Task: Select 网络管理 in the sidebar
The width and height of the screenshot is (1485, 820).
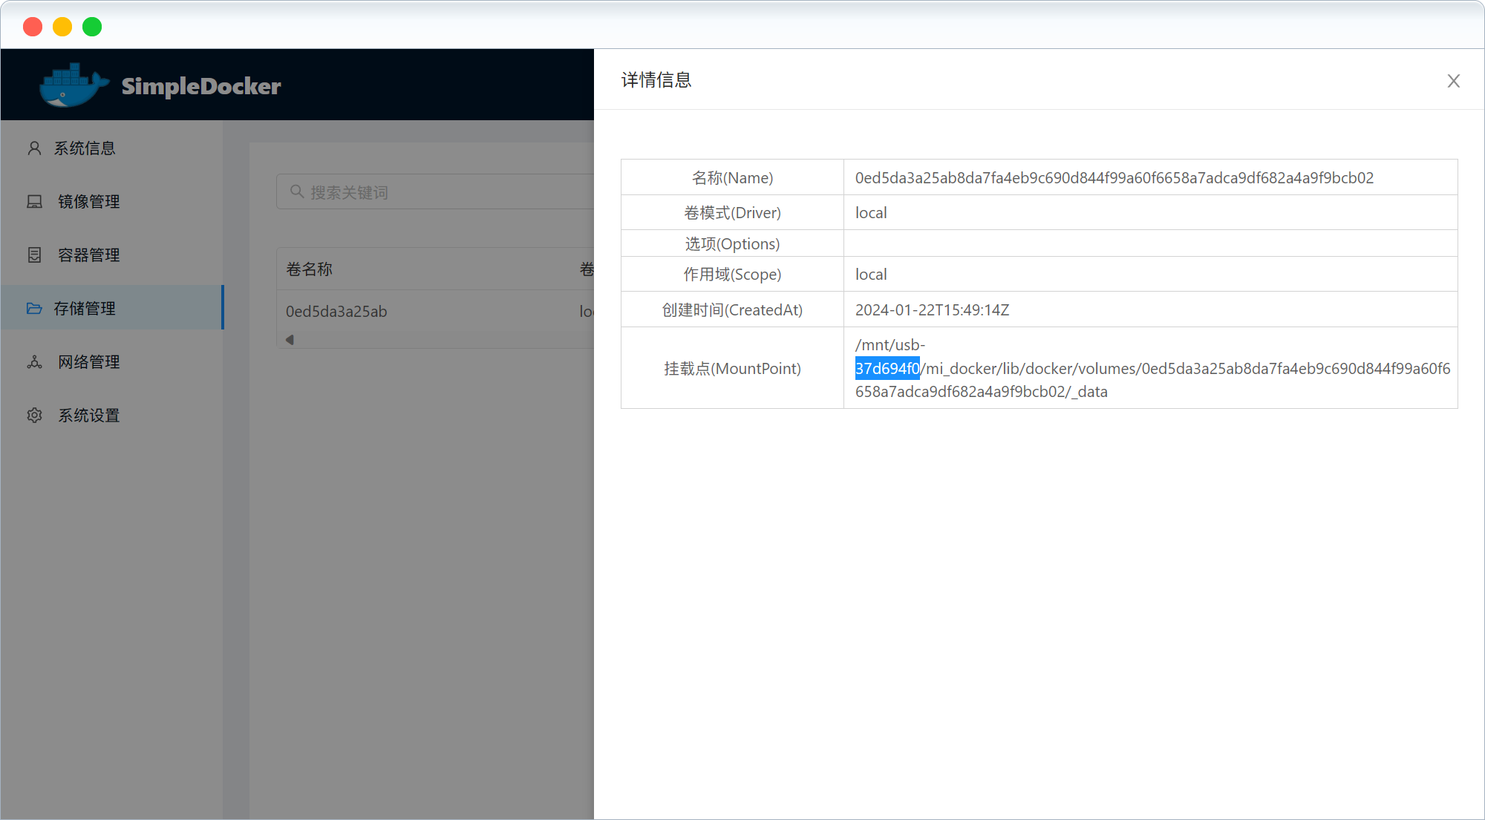Action: (x=89, y=362)
